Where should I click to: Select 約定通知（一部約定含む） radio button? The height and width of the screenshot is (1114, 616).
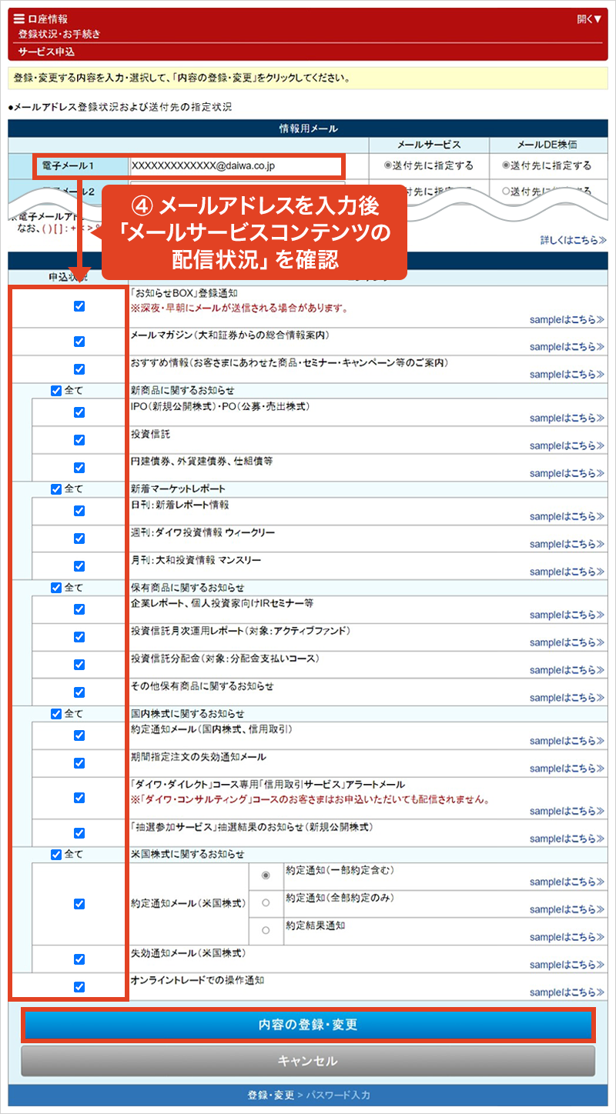click(x=266, y=876)
